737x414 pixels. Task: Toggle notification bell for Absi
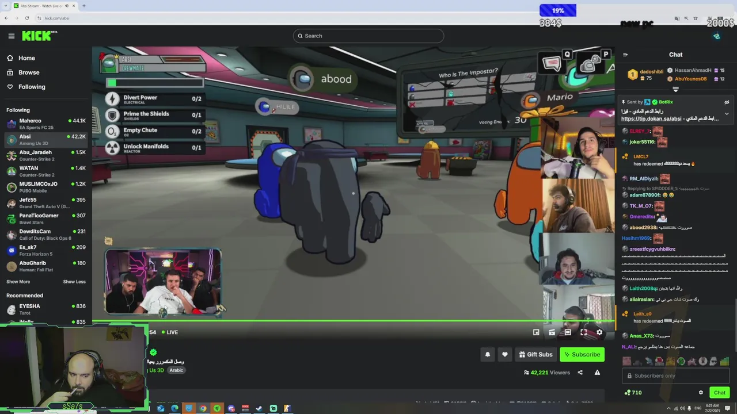click(x=488, y=354)
